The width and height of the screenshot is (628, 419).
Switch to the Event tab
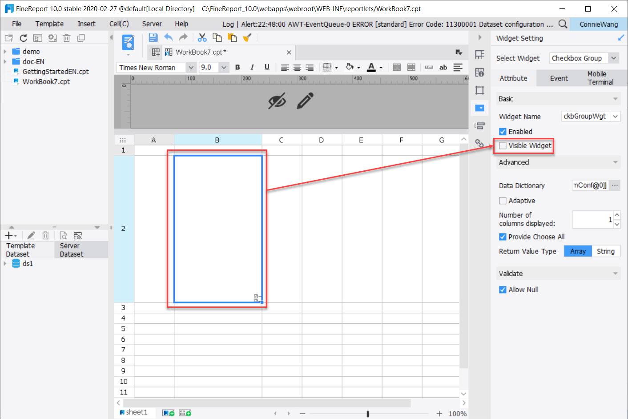point(559,78)
